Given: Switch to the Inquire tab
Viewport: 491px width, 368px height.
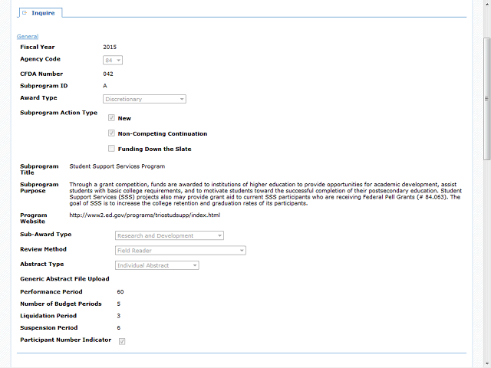Looking at the screenshot, I should 41,13.
